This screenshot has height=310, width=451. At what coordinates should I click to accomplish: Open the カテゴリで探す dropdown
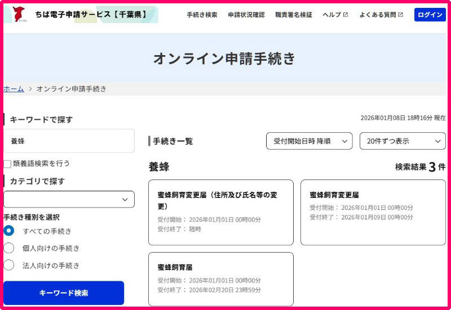[69, 199]
